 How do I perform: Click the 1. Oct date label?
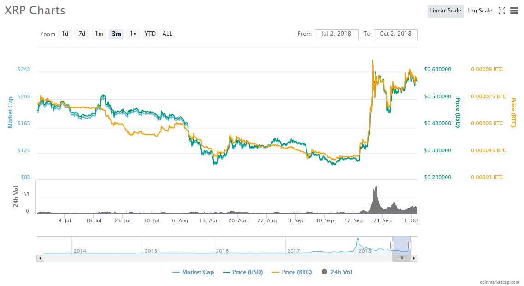click(x=412, y=220)
